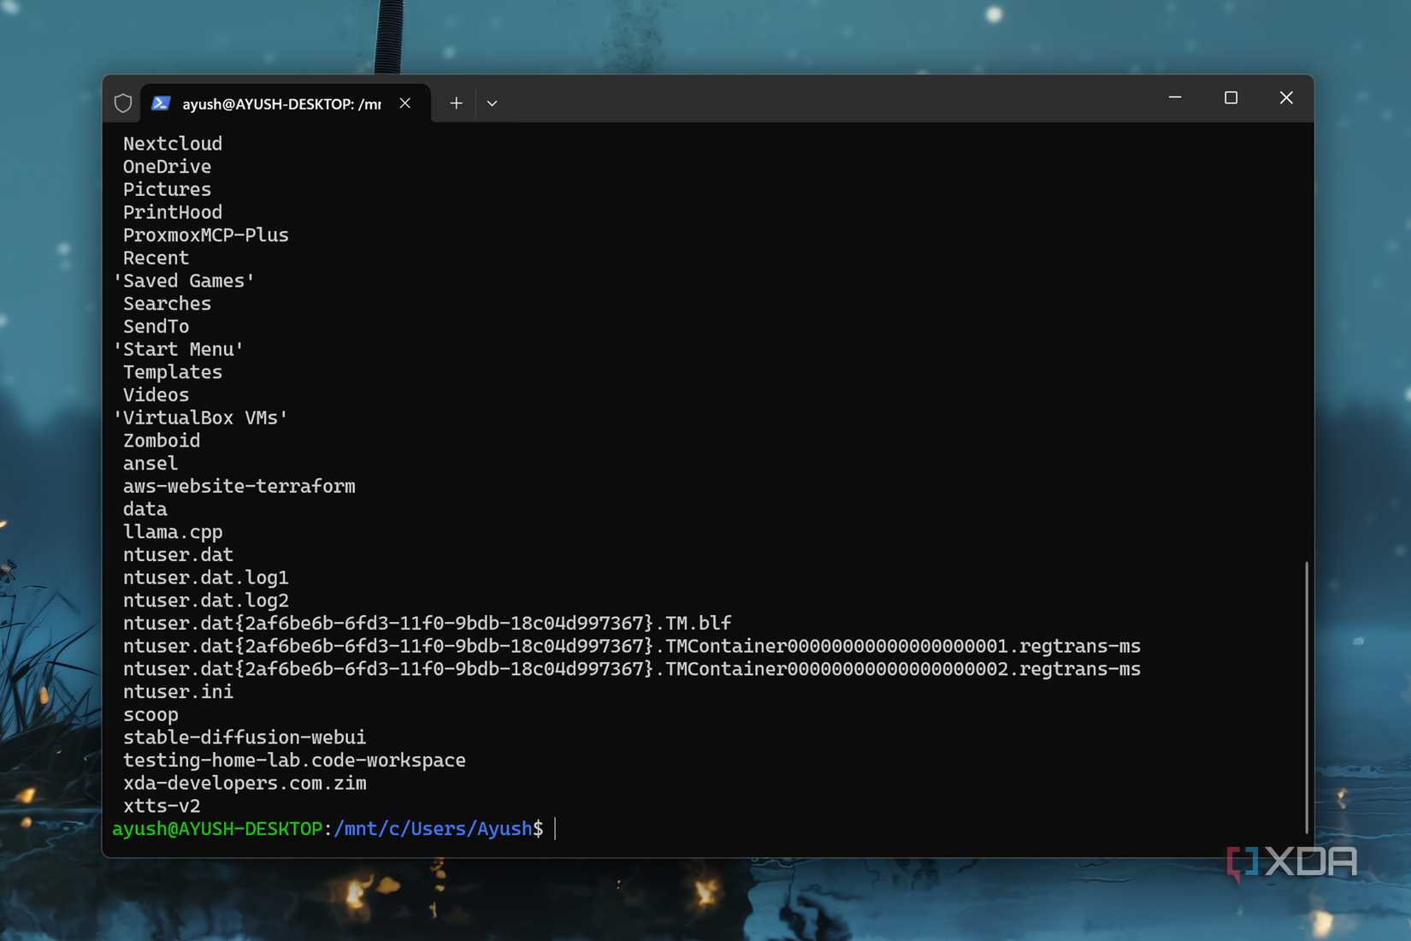Click the Zomboid entry
The image size is (1411, 941).
162,441
